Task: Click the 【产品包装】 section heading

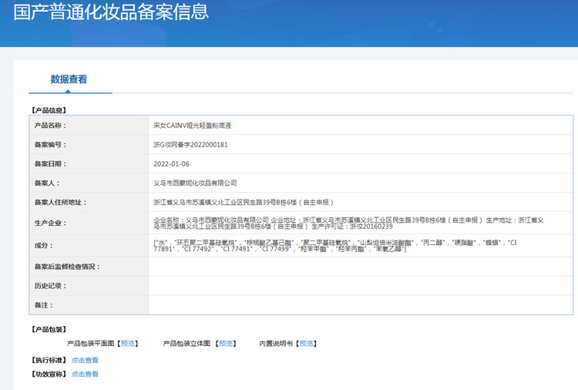Action: (49, 329)
